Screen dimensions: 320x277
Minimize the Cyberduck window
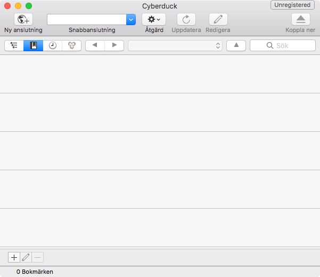pyautogui.click(x=18, y=6)
